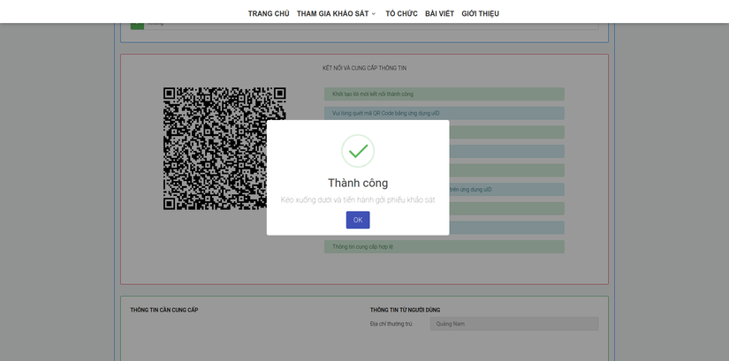This screenshot has height=361, width=729.
Task: Click 'Thông tin cung cấp hợp lệ' status row
Action: (x=444, y=247)
